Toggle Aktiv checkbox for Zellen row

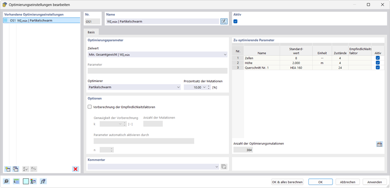[378, 58]
